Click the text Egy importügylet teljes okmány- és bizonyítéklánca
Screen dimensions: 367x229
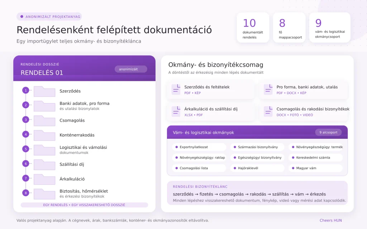pyautogui.click(x=79, y=41)
